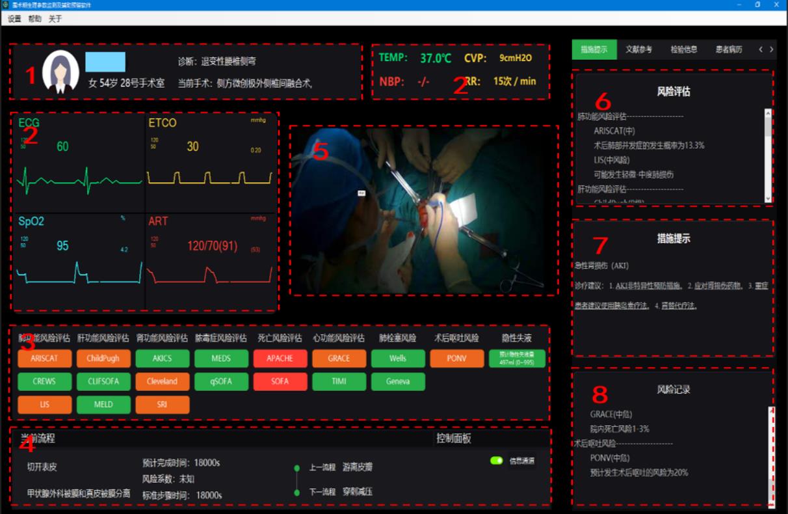Click the red APACHE score button
788x514 pixels.
(x=280, y=358)
